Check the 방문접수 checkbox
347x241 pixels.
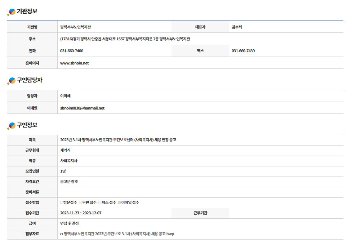point(62,202)
